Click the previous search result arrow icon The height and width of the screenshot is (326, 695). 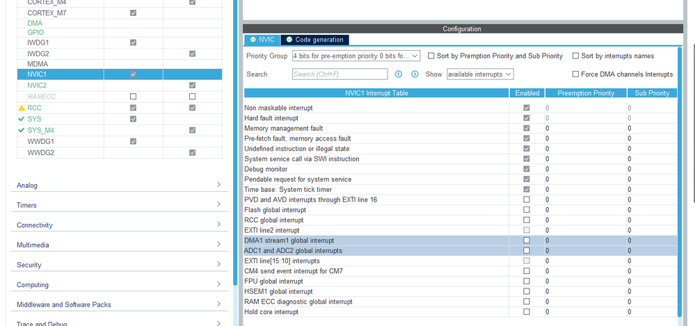click(399, 74)
